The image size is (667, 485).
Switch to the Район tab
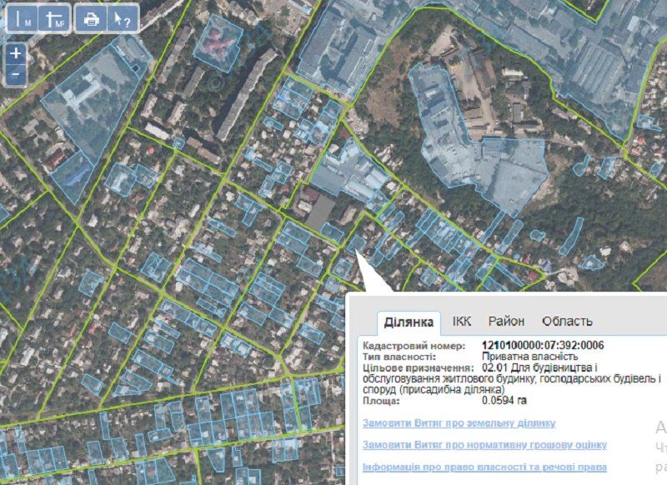coord(506,321)
